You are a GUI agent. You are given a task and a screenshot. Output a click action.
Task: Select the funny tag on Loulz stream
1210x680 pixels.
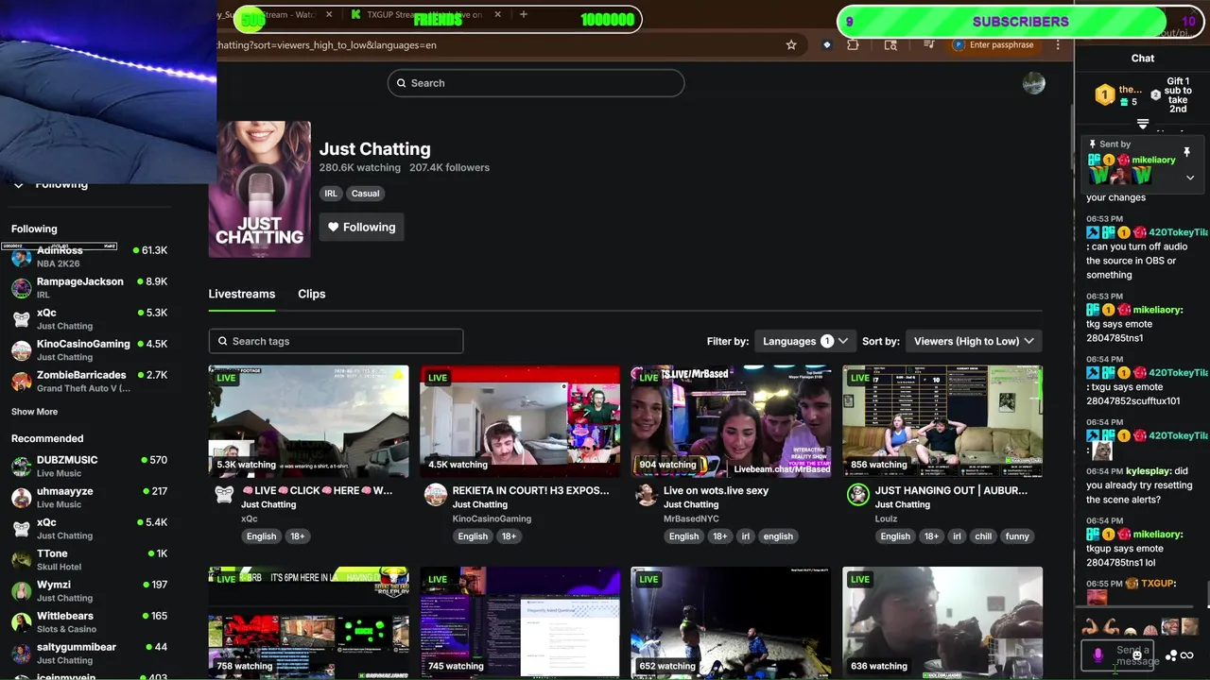[1017, 536]
